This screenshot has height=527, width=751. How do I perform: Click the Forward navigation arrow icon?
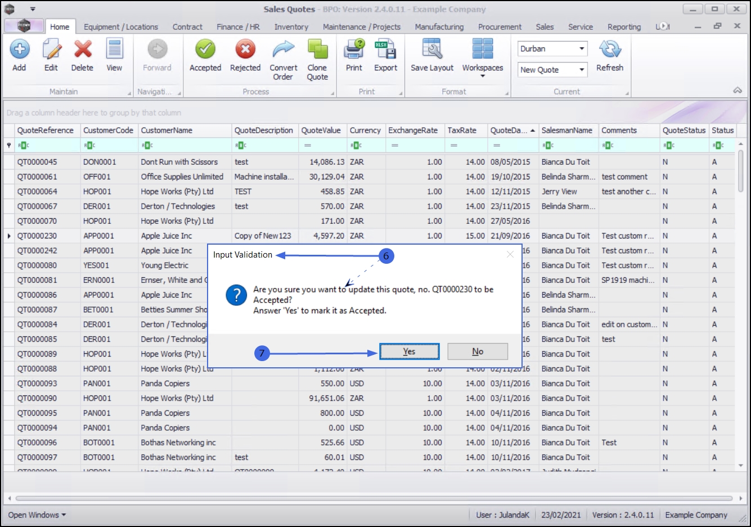tap(157, 49)
